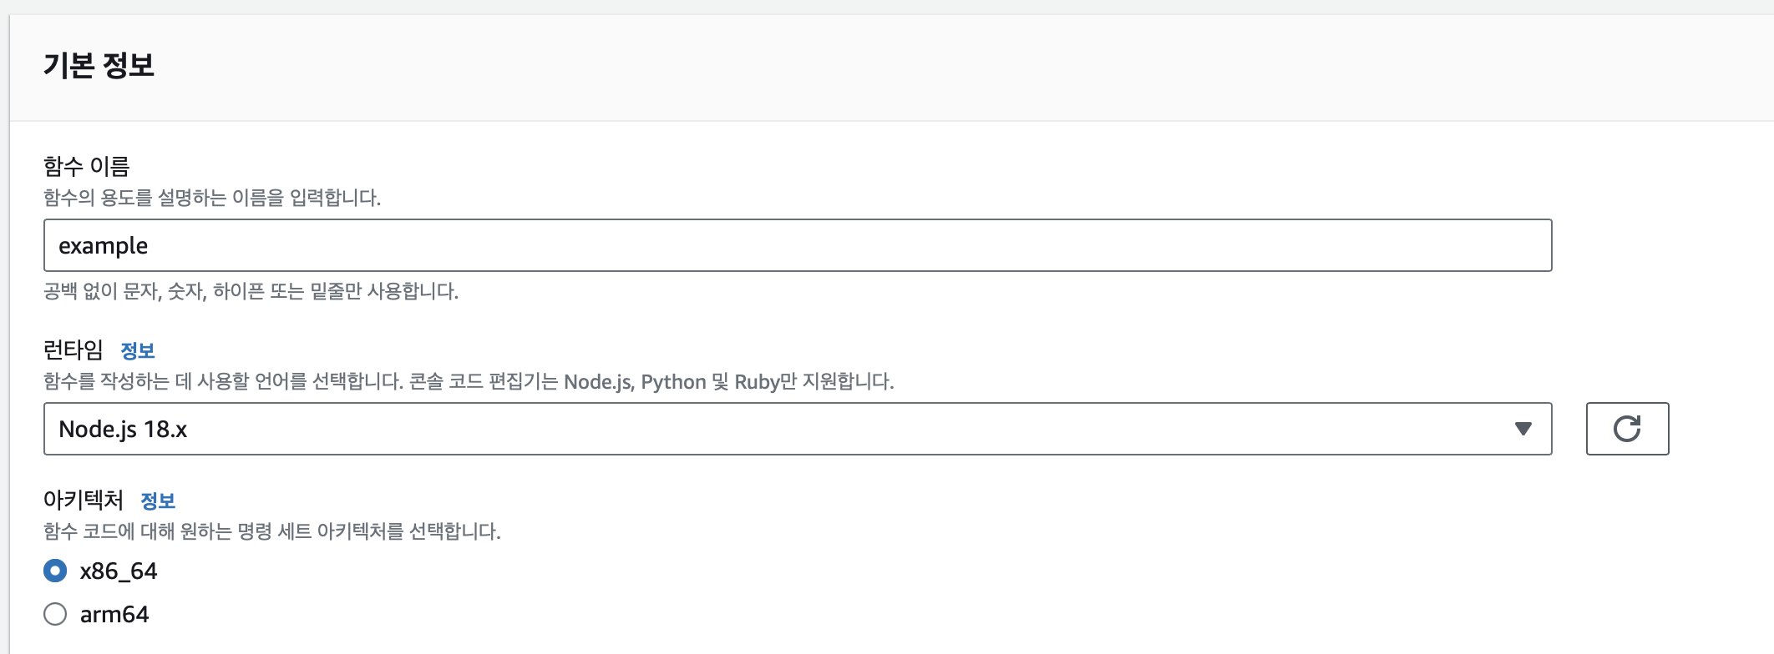The width and height of the screenshot is (1774, 654).
Task: Select the arm64 architecture radio button
Action: 55,614
